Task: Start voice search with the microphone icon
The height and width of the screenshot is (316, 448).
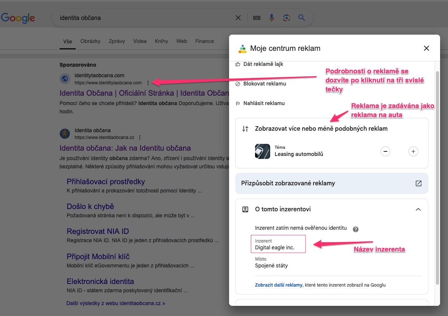Action: point(271,18)
